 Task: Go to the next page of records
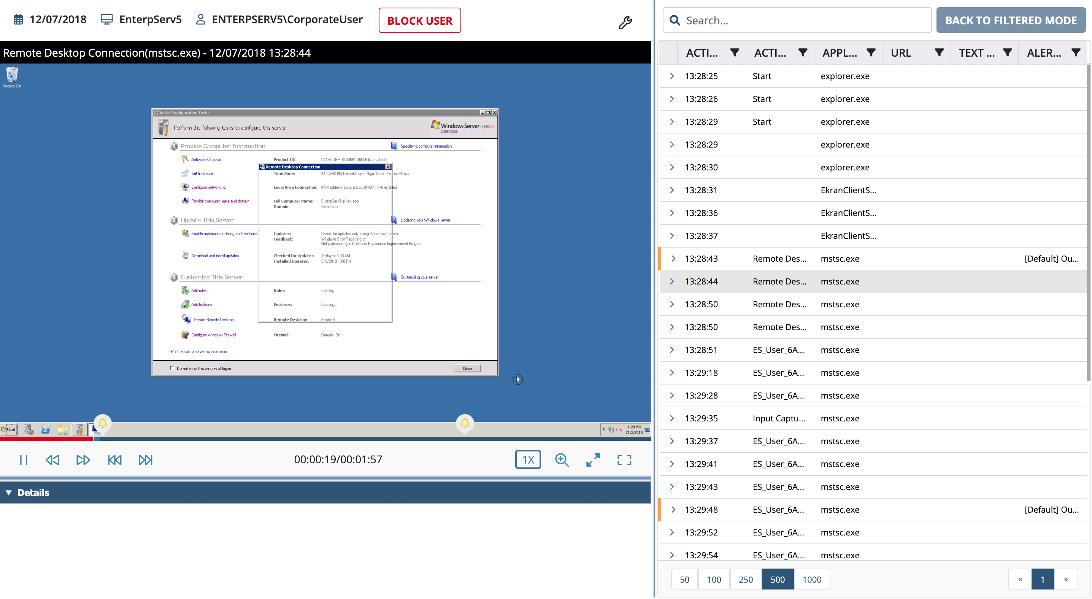(1066, 580)
